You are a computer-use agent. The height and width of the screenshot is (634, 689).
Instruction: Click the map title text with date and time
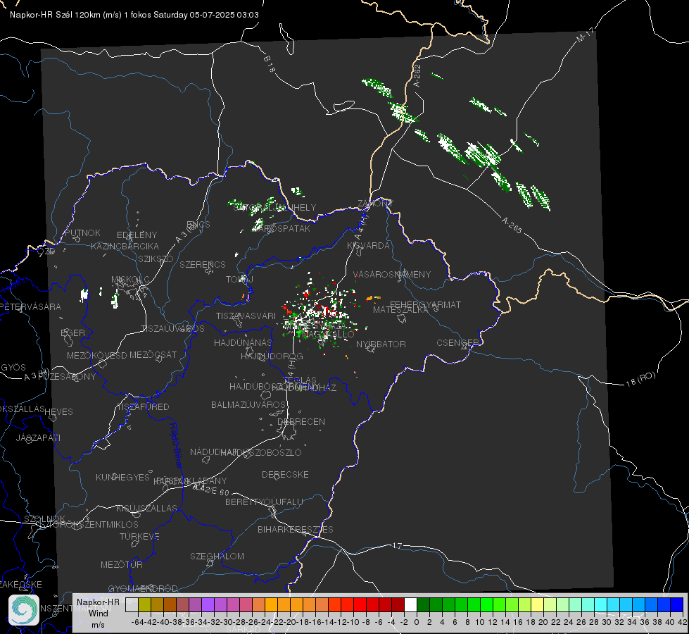(134, 15)
